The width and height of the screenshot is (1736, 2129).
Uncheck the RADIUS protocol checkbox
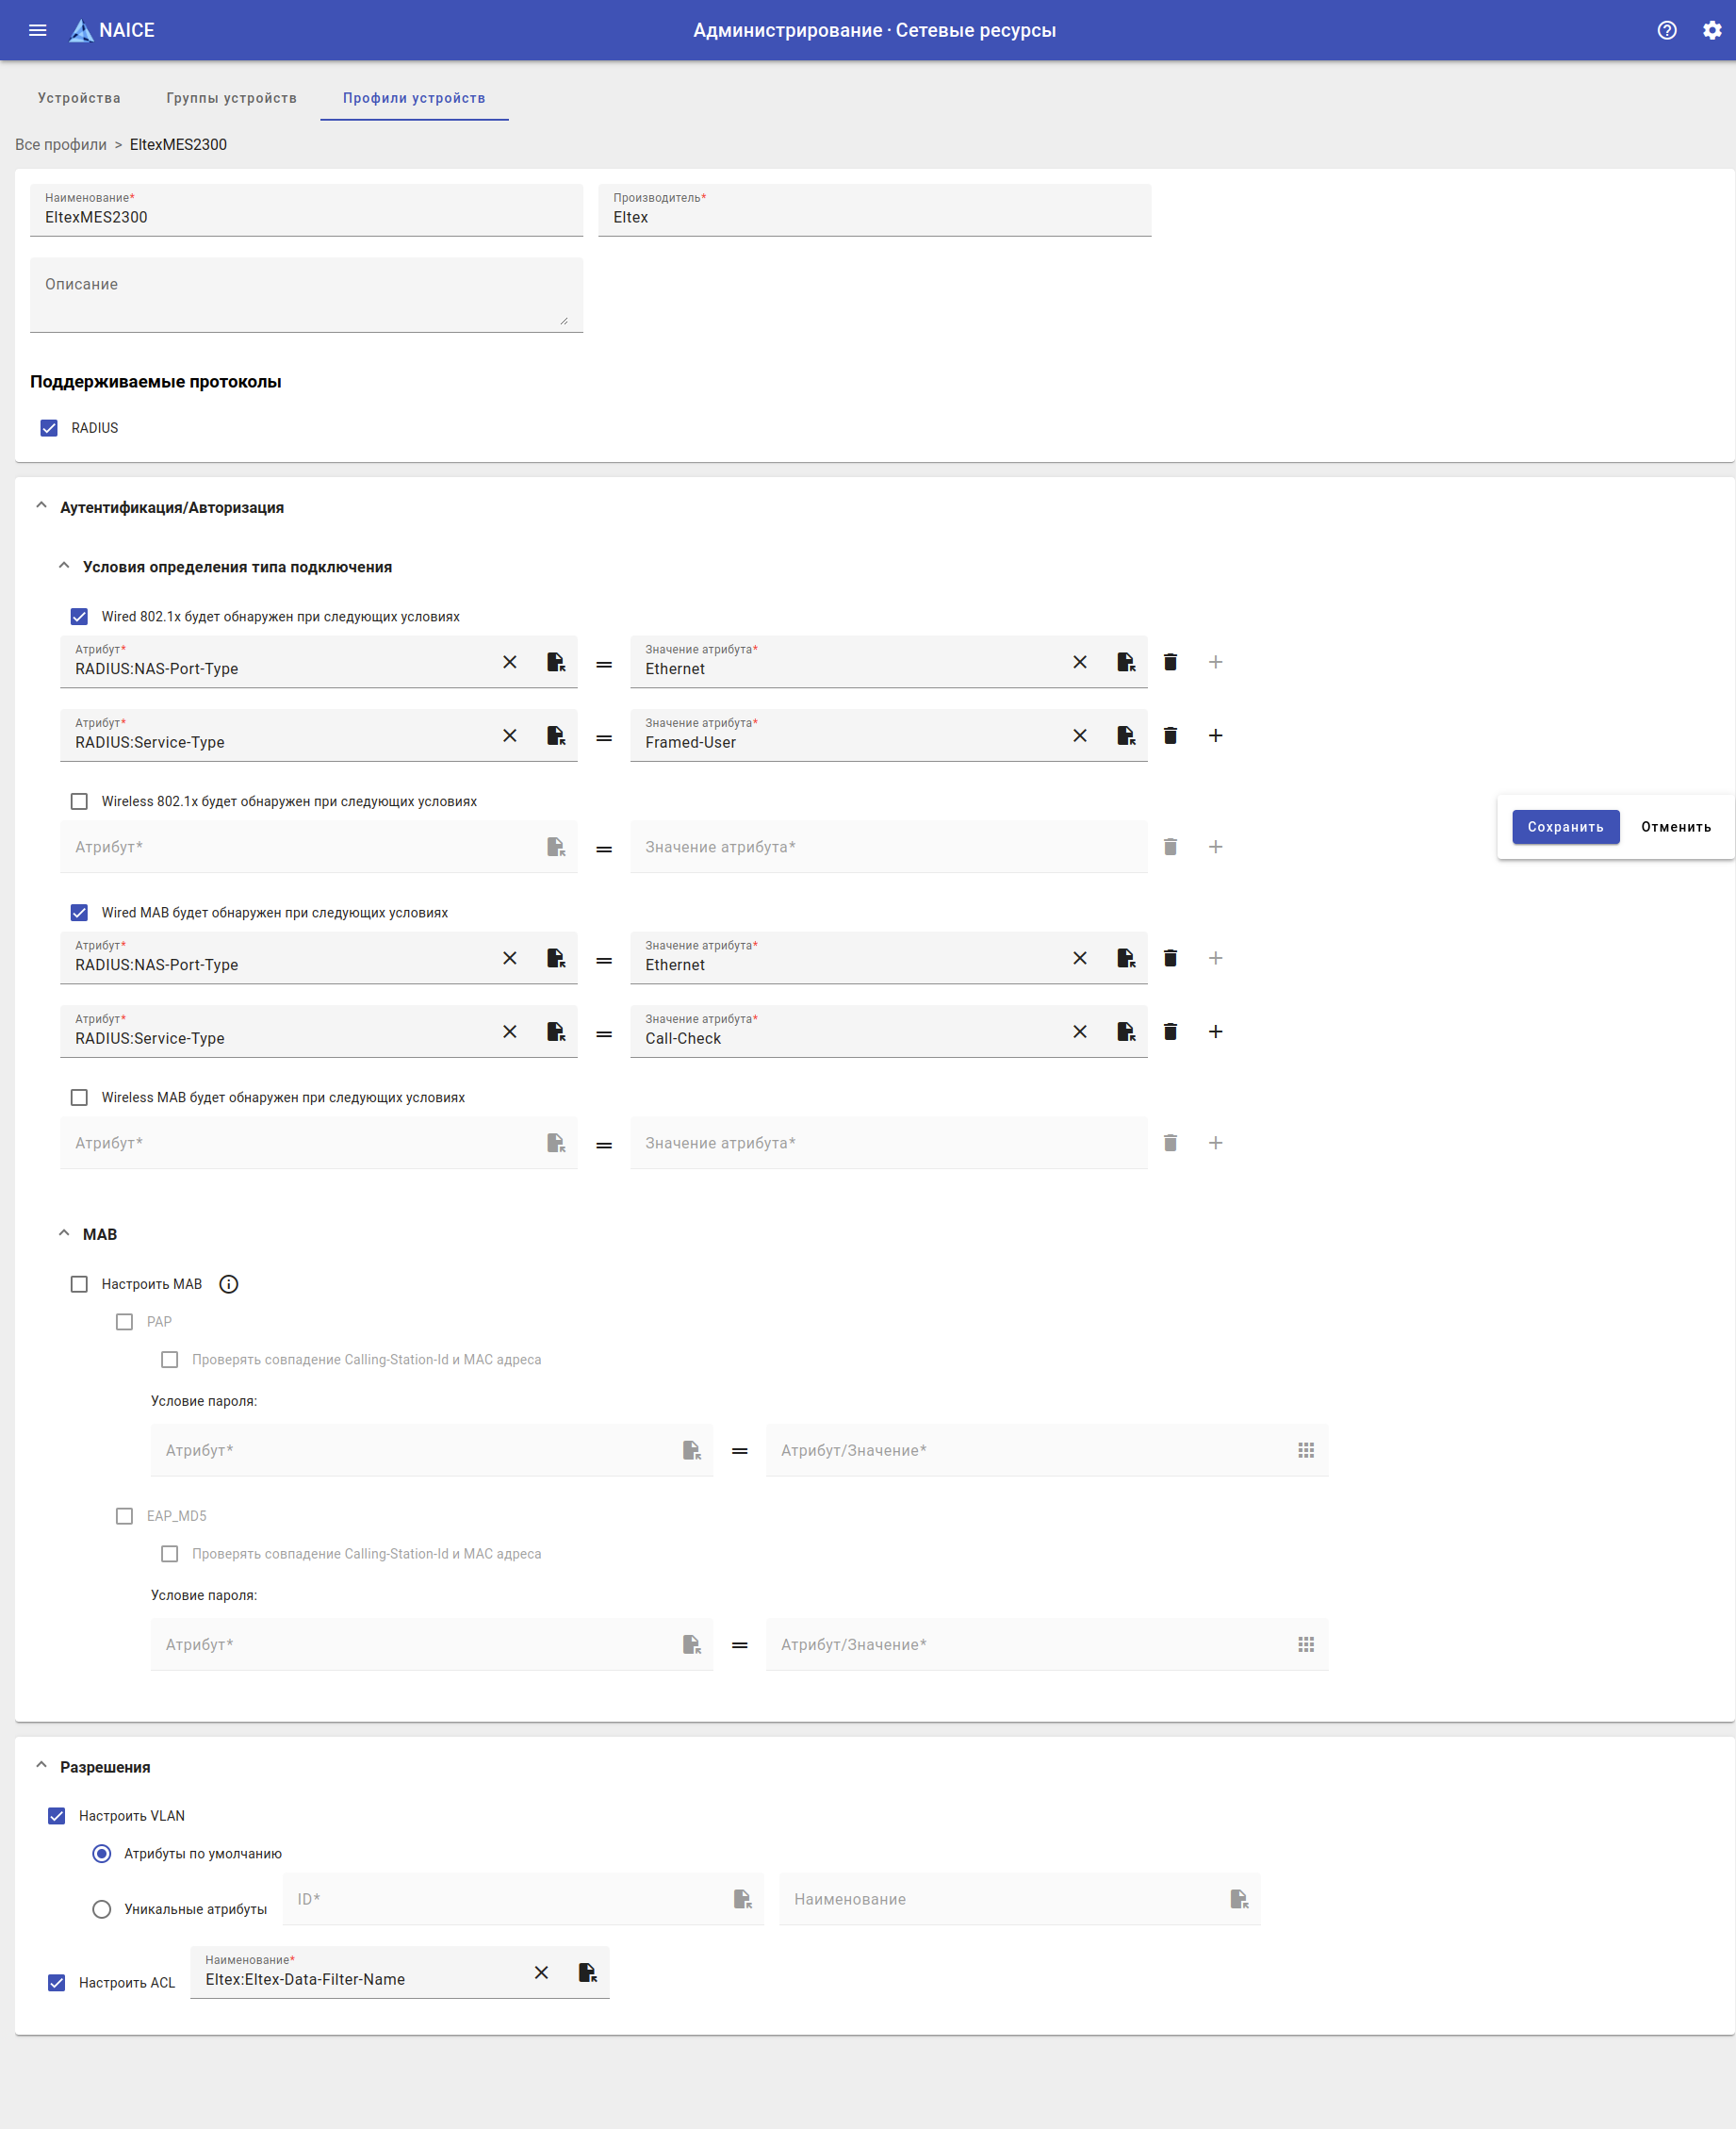[x=49, y=428]
